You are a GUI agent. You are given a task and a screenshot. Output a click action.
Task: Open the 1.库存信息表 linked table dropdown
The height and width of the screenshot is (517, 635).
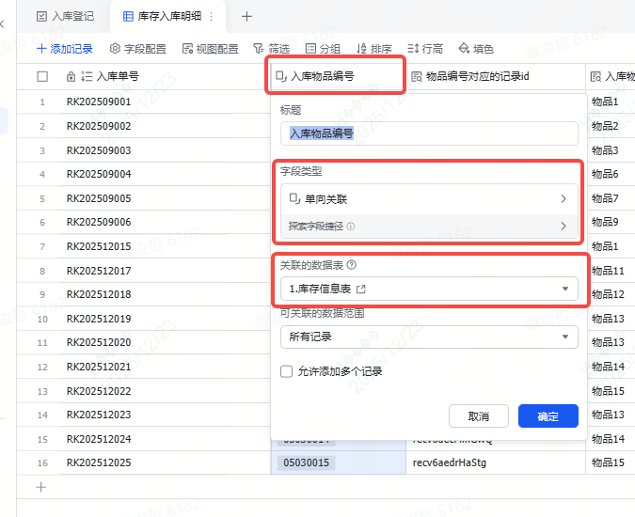pos(429,290)
